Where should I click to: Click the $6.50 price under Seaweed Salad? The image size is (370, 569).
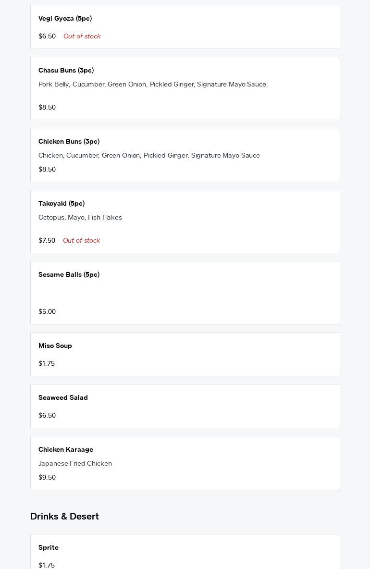tap(47, 415)
